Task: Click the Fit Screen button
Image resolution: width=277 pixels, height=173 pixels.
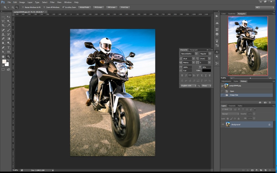Action: coord(98,7)
